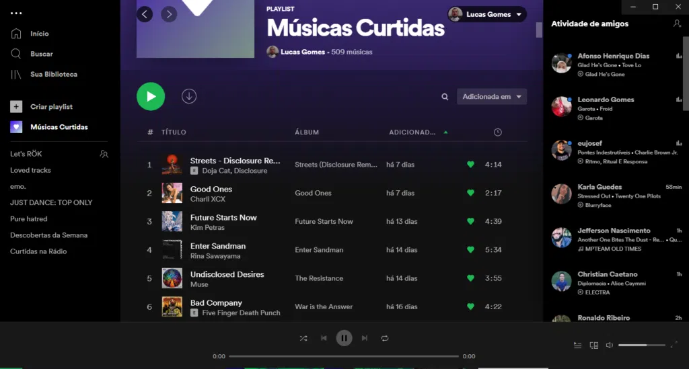689x369 pixels.
Task: Open Curtidas na Rádio playlist
Action: pos(38,251)
